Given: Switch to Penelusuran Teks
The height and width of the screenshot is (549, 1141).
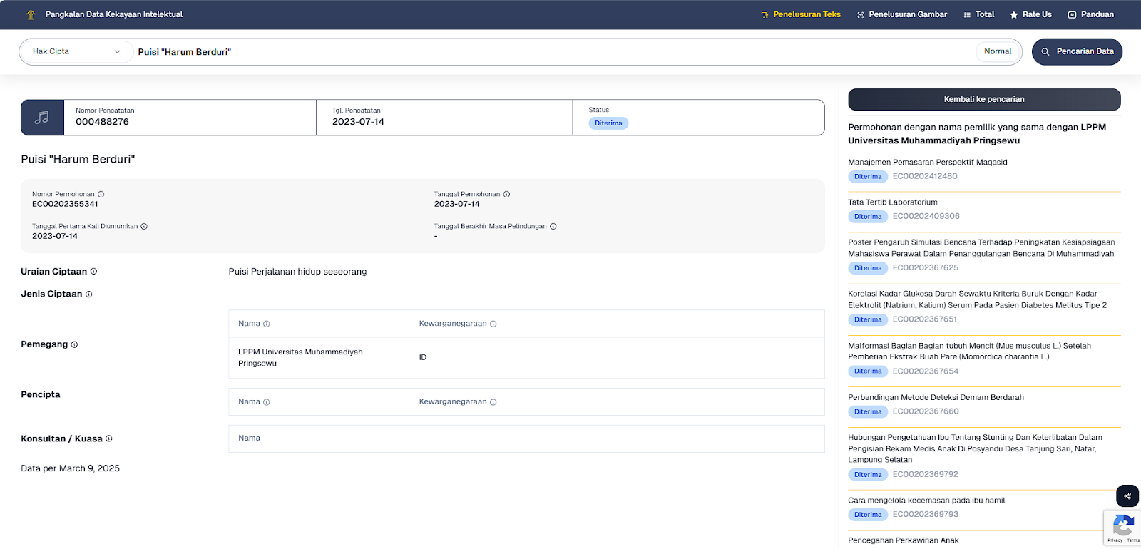Looking at the screenshot, I should coord(801,14).
